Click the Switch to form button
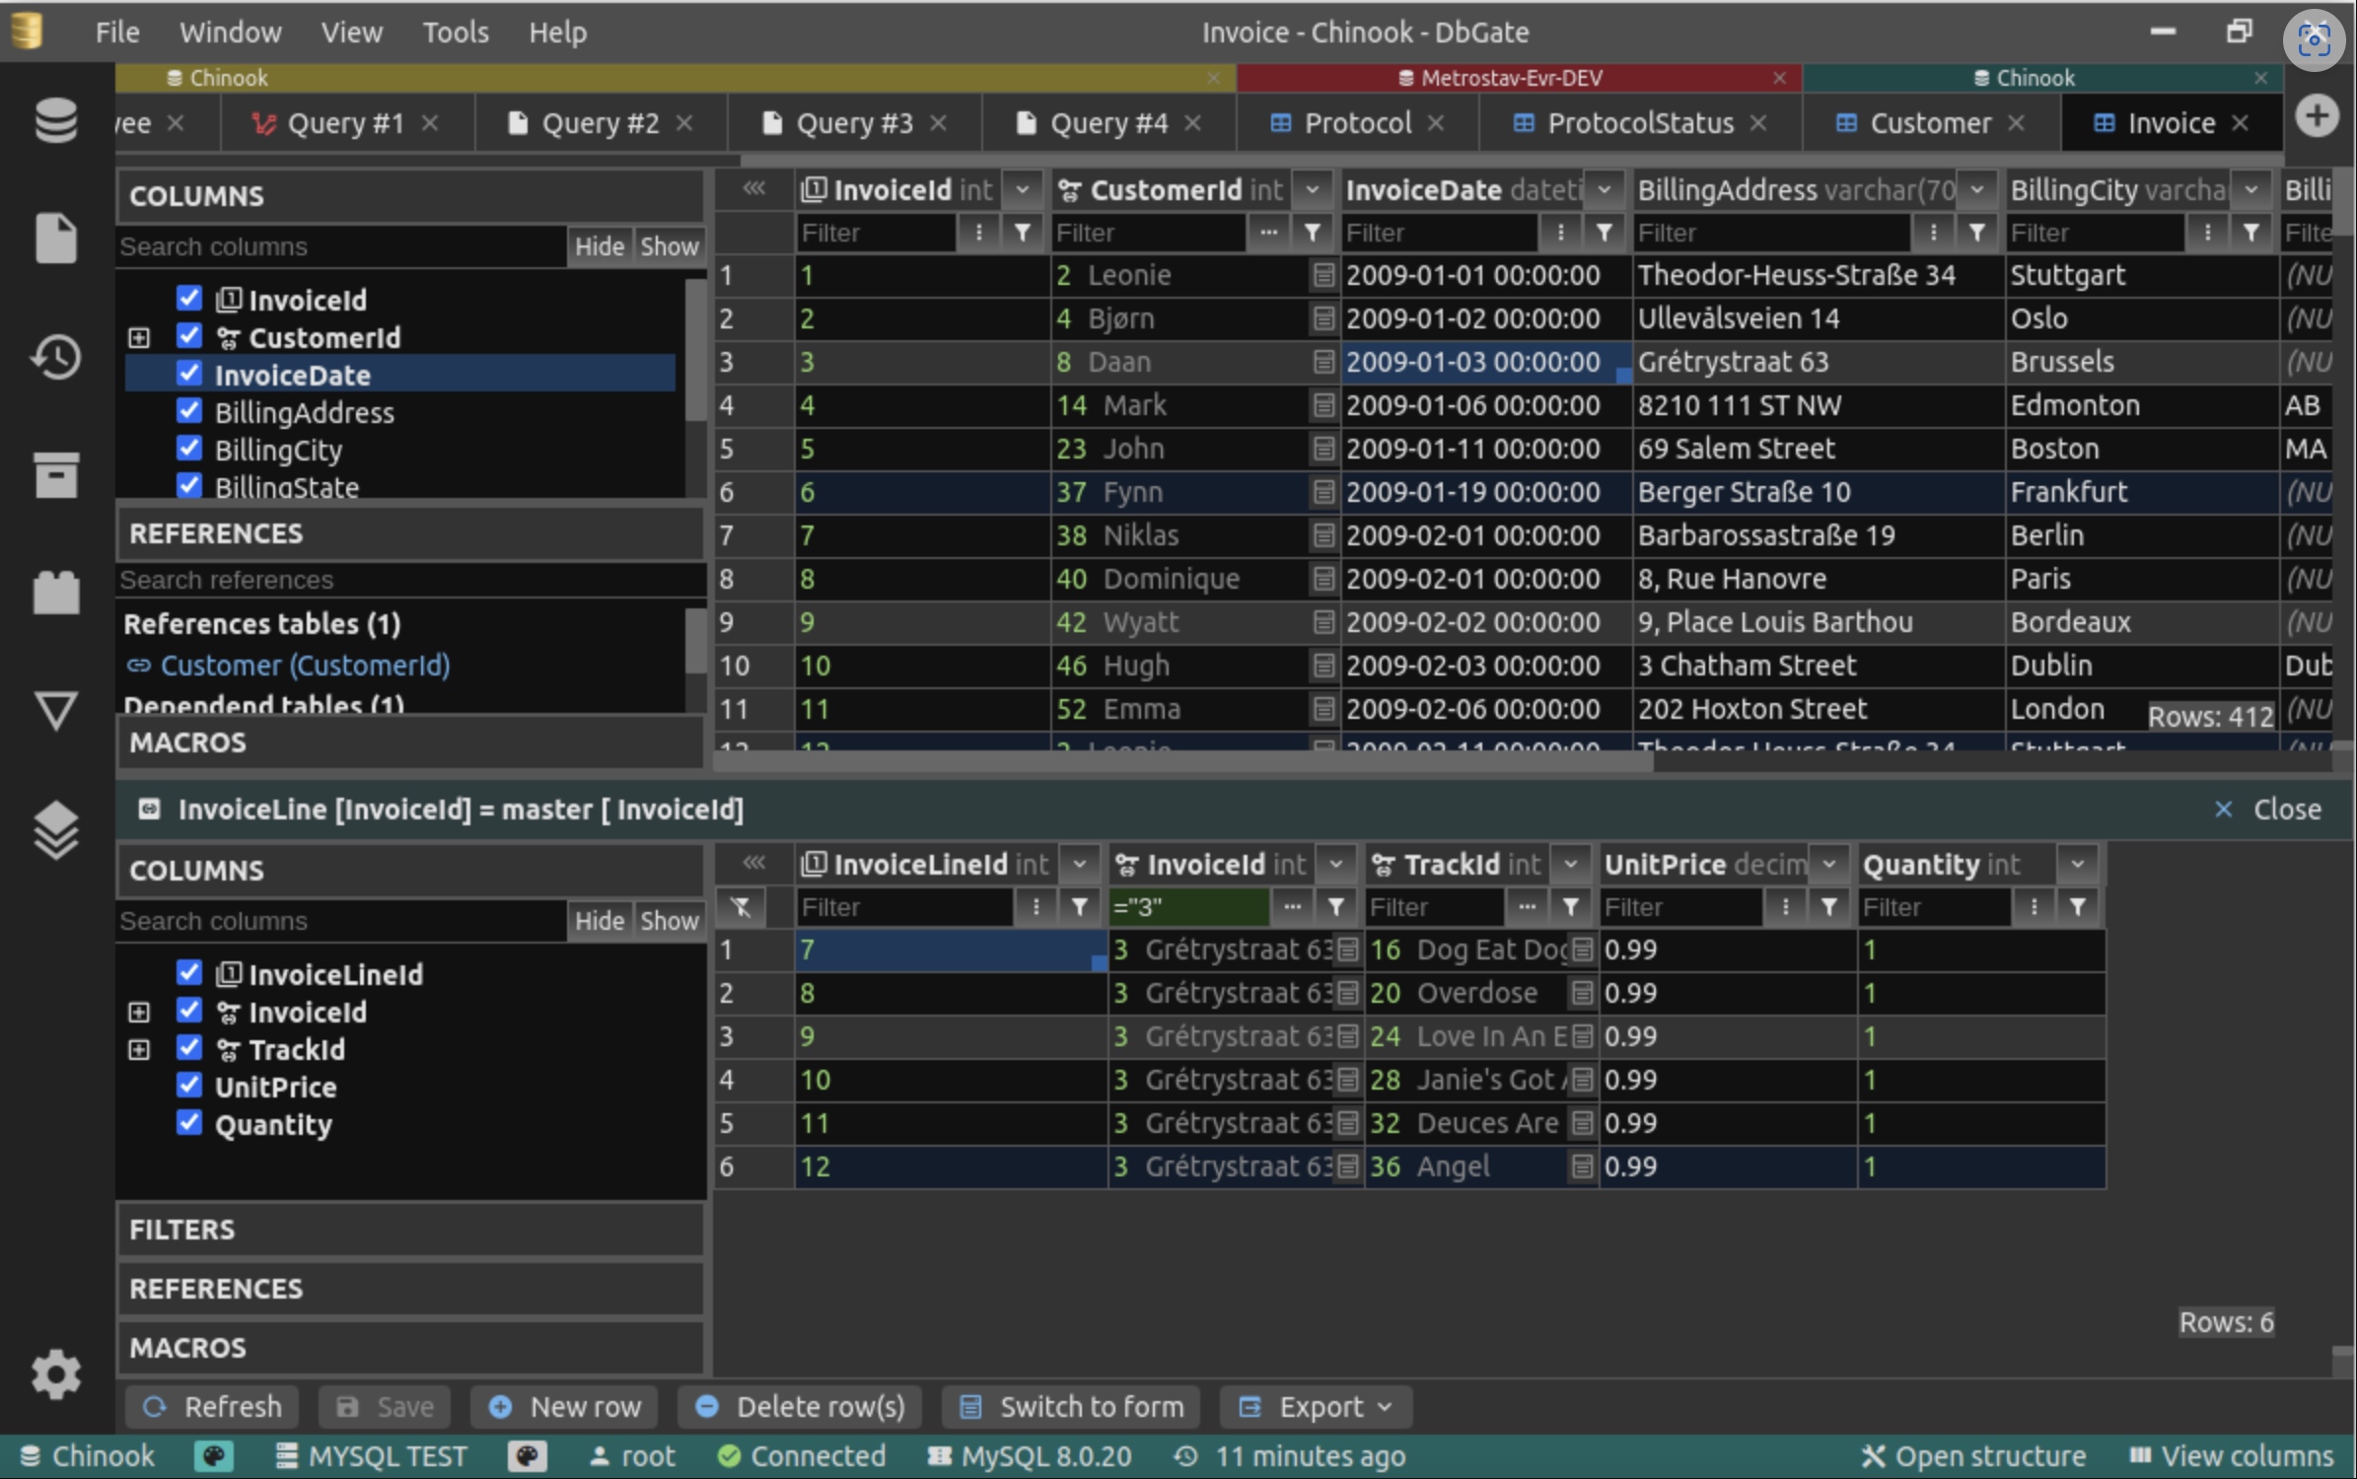The width and height of the screenshot is (2357, 1479). point(1072,1407)
